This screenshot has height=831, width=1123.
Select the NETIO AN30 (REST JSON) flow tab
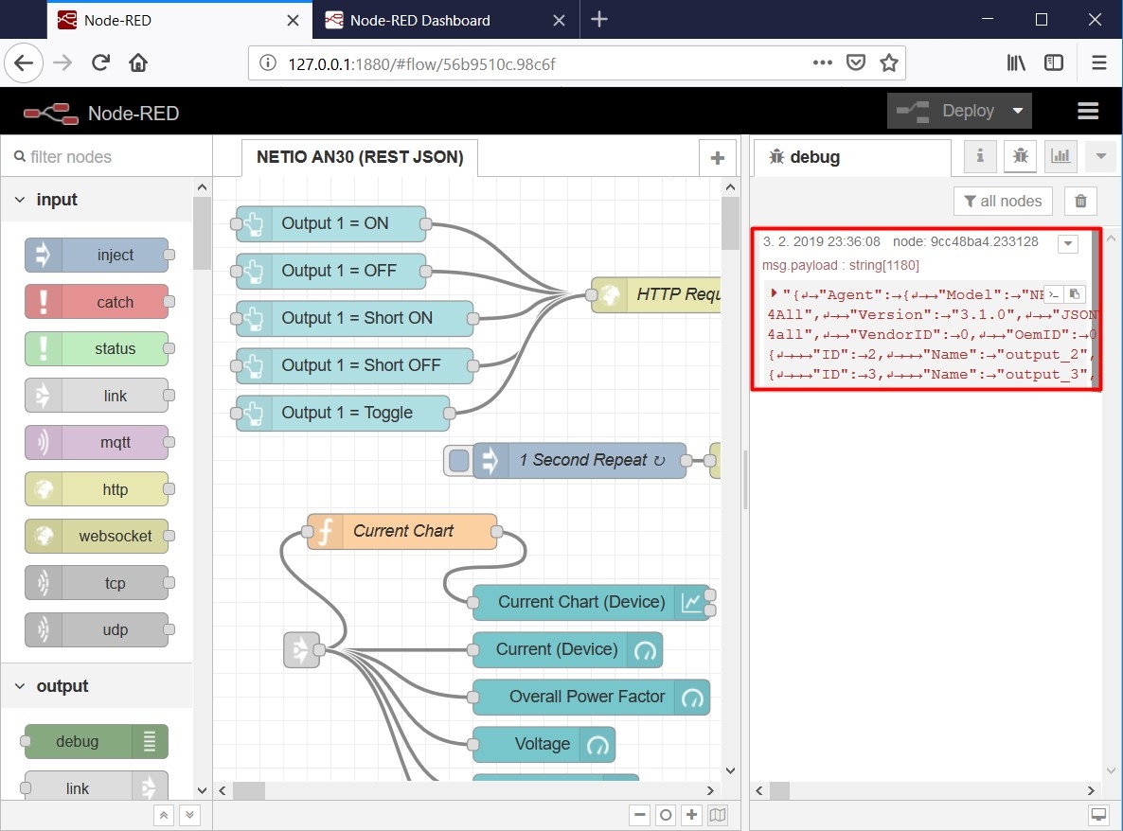pyautogui.click(x=360, y=157)
